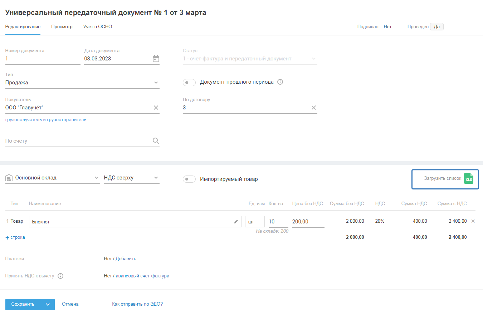Show info for Принять НДС к вычету
The height and width of the screenshot is (316, 483).
pos(60,276)
